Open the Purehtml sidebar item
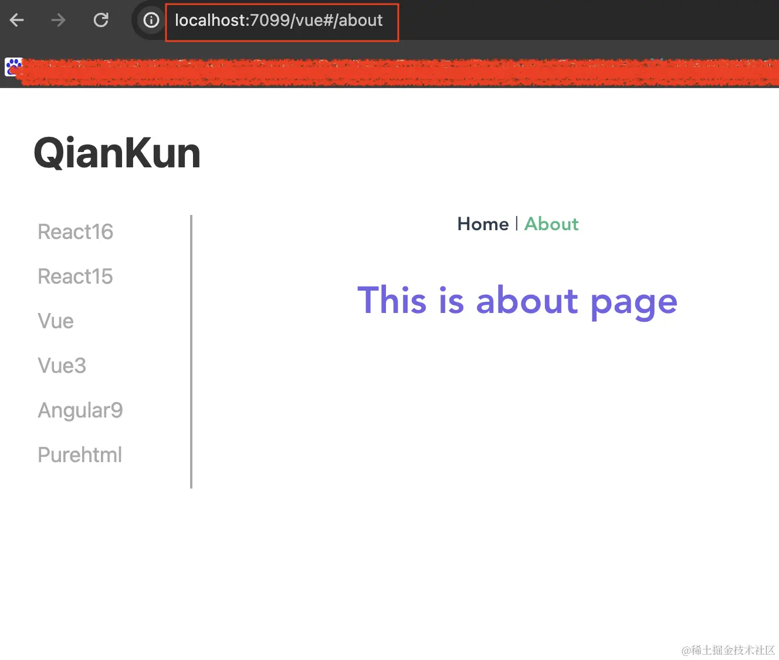 80,455
